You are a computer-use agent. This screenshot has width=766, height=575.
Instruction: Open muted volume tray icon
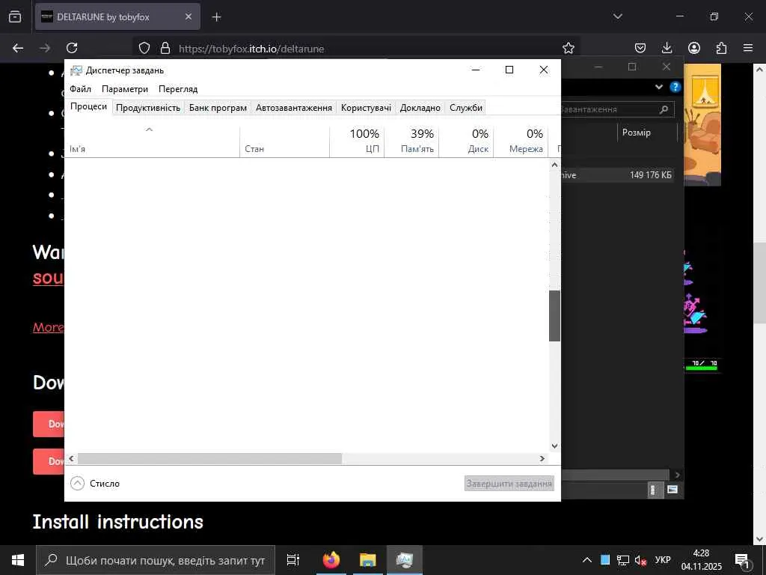pos(640,560)
